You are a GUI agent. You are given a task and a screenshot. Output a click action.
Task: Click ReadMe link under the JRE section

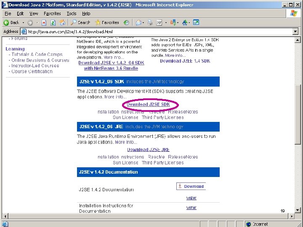point(156,157)
